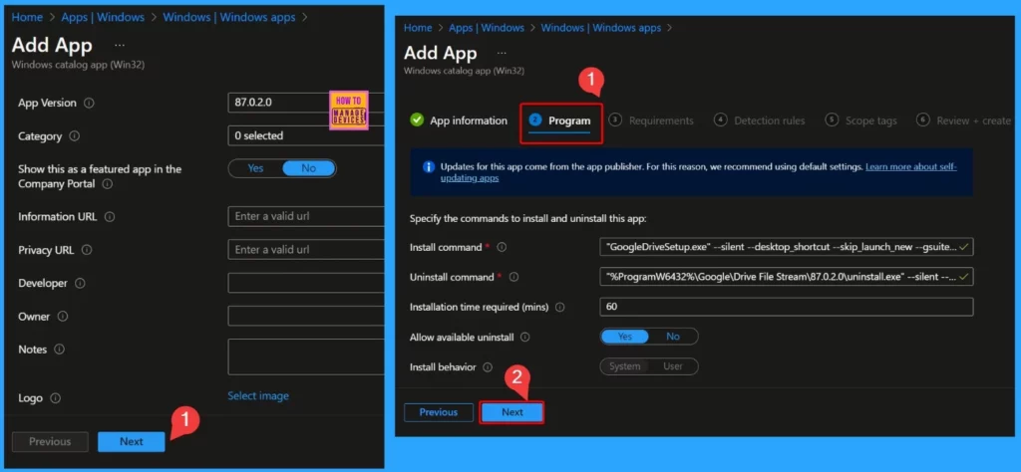Open the Category dropdown showing 0 selected
The width and height of the screenshot is (1021, 472).
pyautogui.click(x=306, y=135)
